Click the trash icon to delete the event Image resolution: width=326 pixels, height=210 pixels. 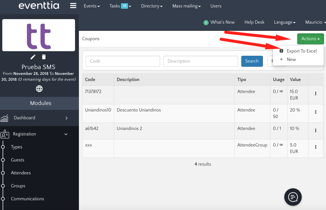(x=44, y=57)
